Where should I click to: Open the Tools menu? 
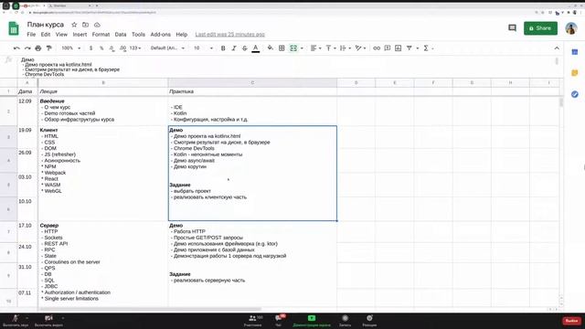[138, 35]
